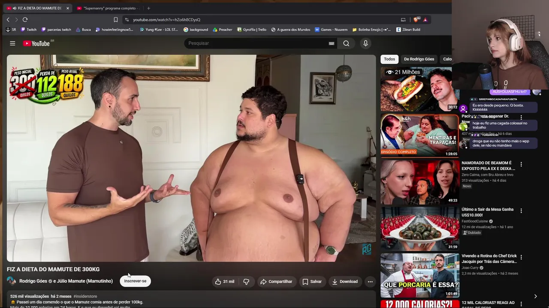Open the on-screen keyboard in search box
The width and height of the screenshot is (549, 308).
(332, 43)
